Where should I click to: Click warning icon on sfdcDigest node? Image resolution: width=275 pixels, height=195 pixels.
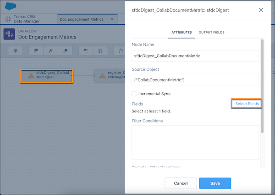point(31,76)
